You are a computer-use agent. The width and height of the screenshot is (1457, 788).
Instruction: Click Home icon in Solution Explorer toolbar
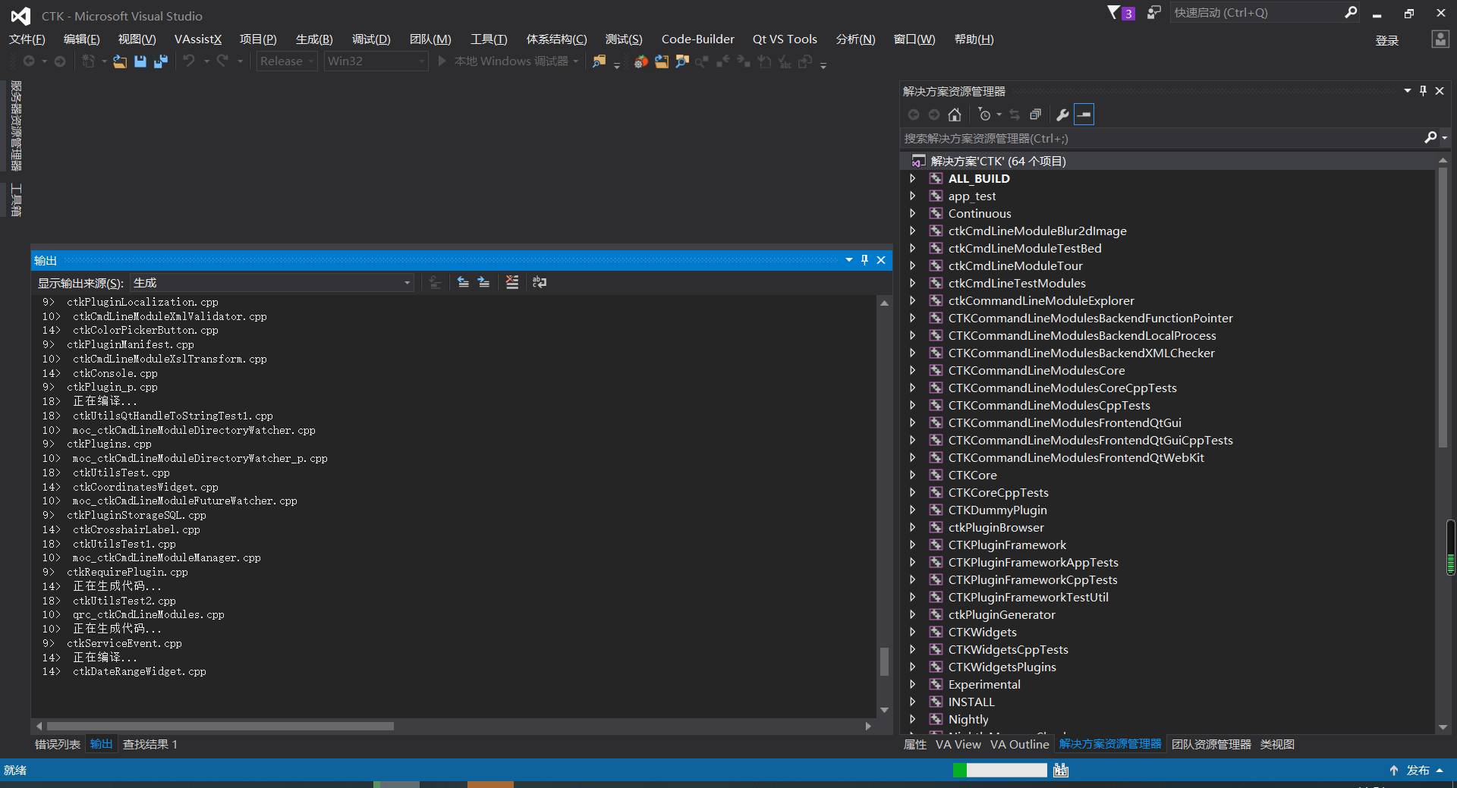(x=955, y=115)
